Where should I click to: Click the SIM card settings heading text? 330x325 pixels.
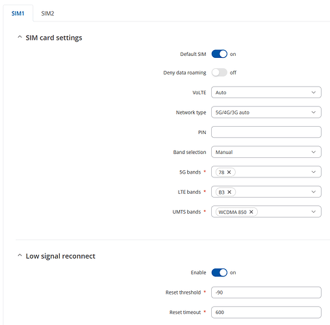coord(54,38)
